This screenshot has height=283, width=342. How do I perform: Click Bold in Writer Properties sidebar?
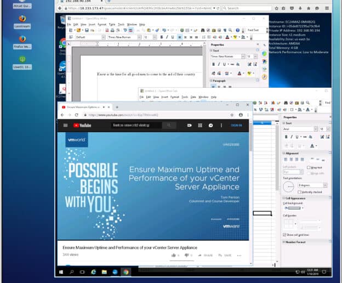tap(214, 64)
